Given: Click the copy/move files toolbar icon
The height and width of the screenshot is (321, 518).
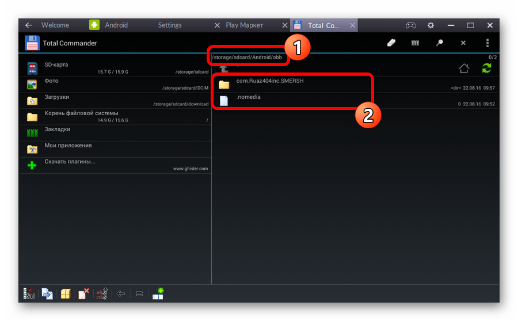Looking at the screenshot, I should 47,293.
